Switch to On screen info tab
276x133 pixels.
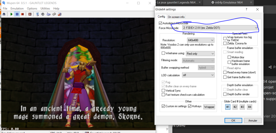[176, 17]
